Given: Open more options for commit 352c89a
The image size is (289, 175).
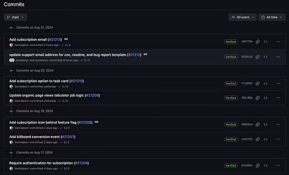Looking at the screenshot, I should pyautogui.click(x=278, y=98).
